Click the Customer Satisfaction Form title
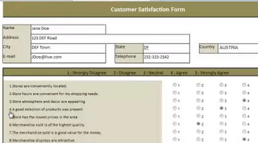This screenshot has width=258, height=143. click(148, 9)
